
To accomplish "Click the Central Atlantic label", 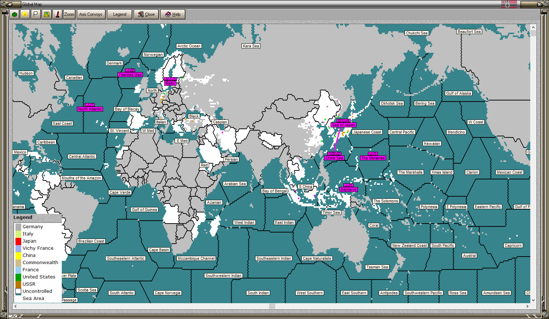I will 82,156.
